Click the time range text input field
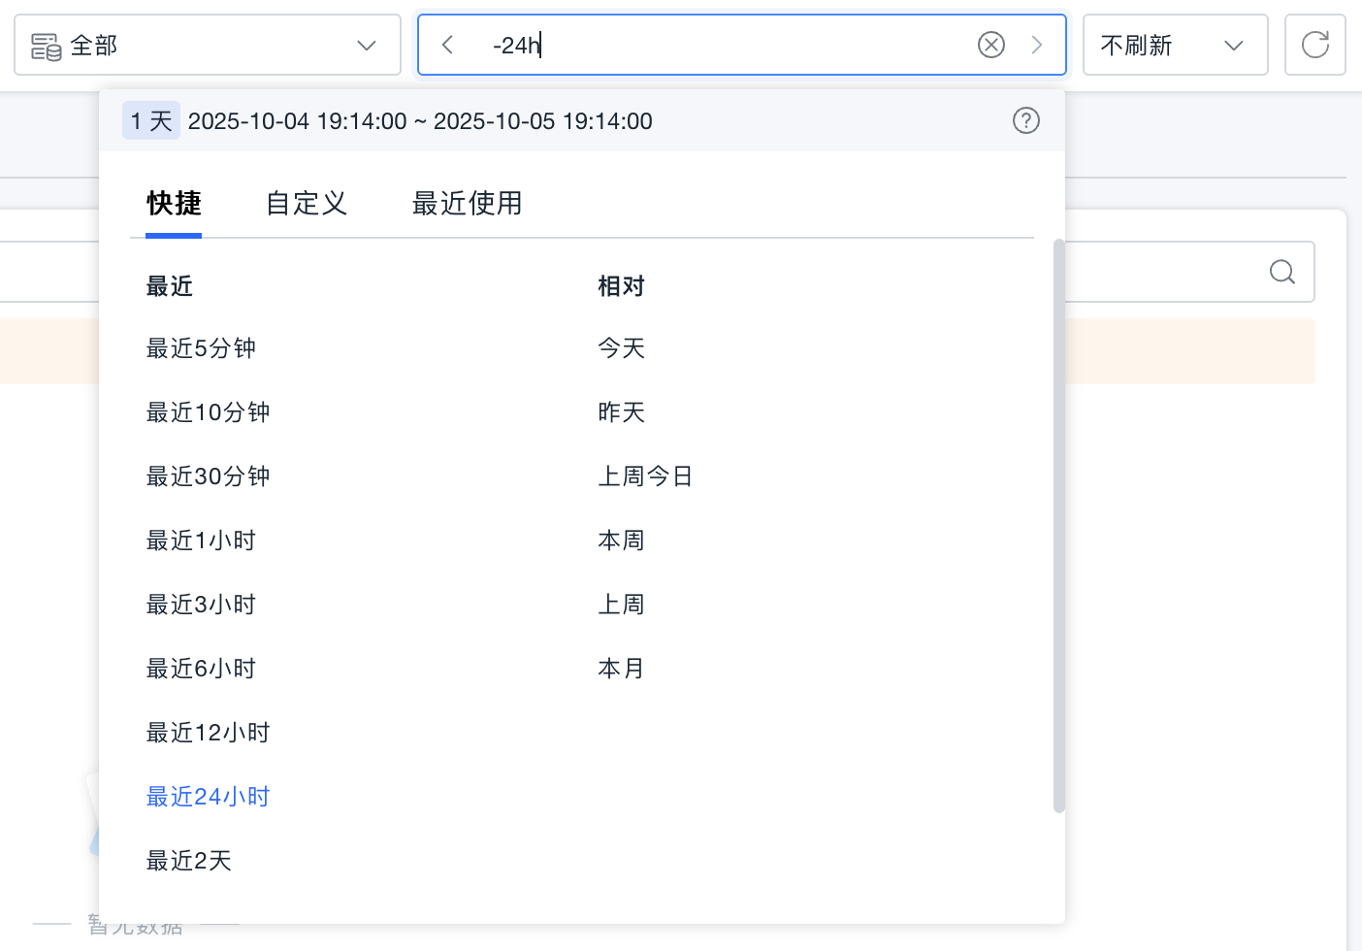The image size is (1362, 951). (728, 45)
